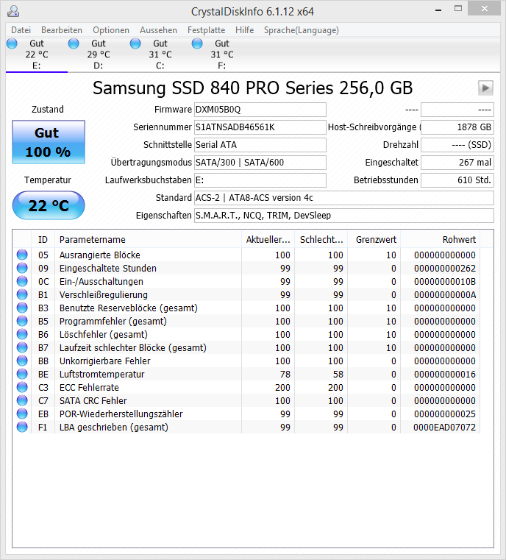Click status orb of Eingeschaltete Stunden row

click(22, 268)
